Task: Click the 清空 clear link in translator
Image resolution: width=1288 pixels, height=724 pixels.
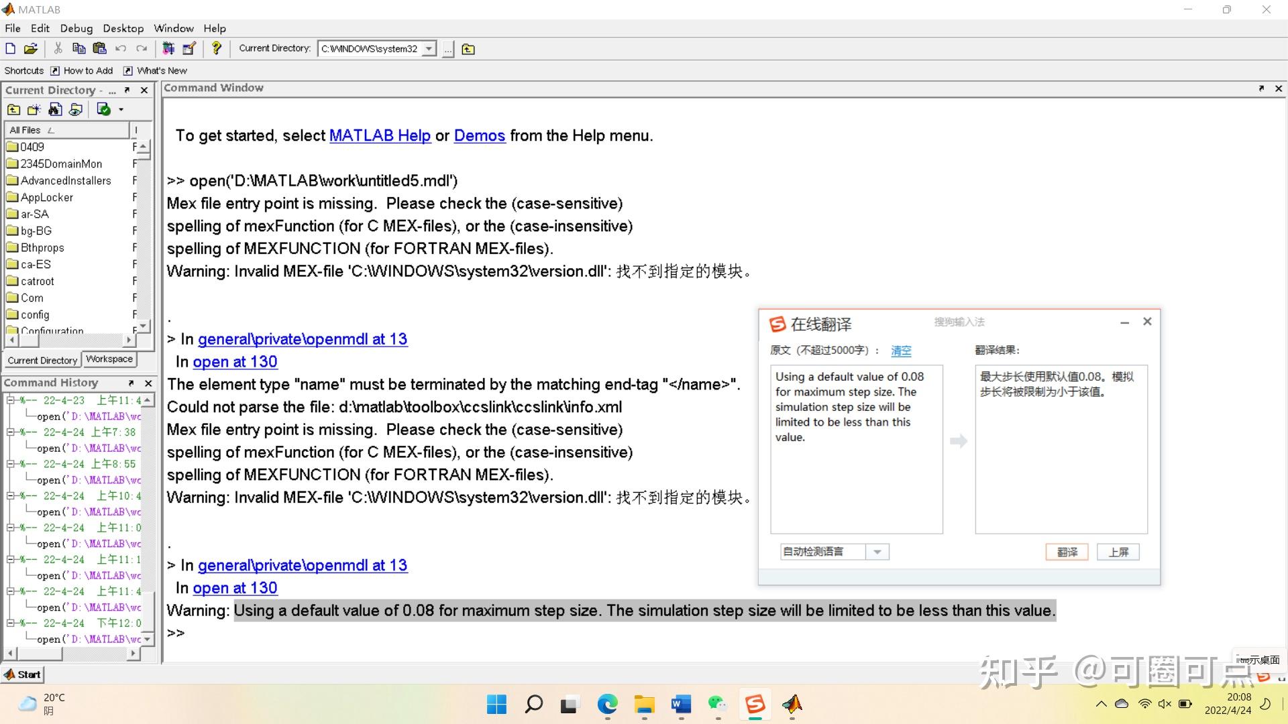Action: coord(901,351)
